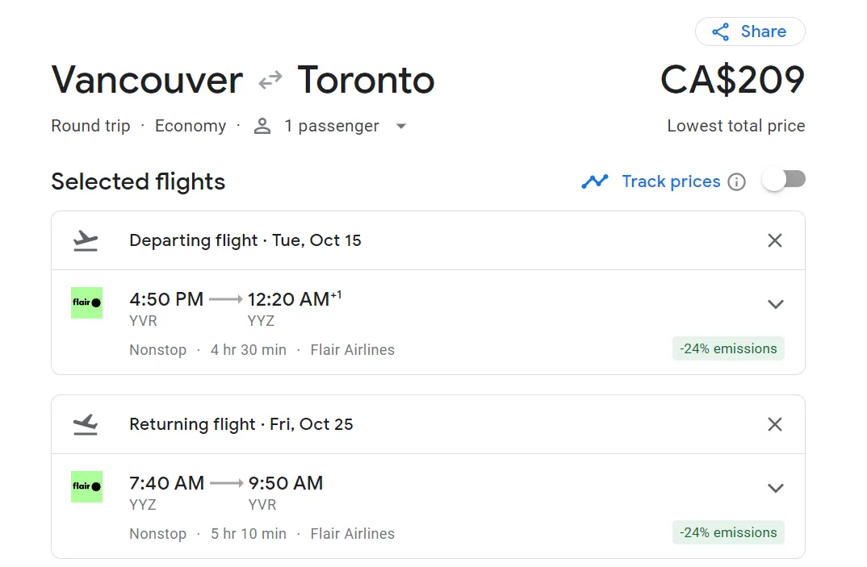This screenshot has width=867, height=567.
Task: Click the departing flight -24% emissions badge
Action: point(728,348)
